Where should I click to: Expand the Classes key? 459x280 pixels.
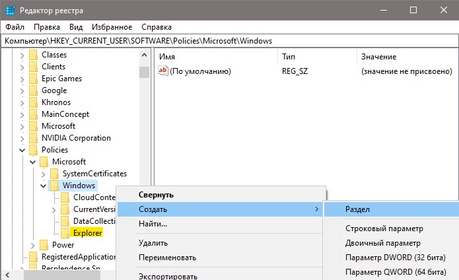coord(22,55)
